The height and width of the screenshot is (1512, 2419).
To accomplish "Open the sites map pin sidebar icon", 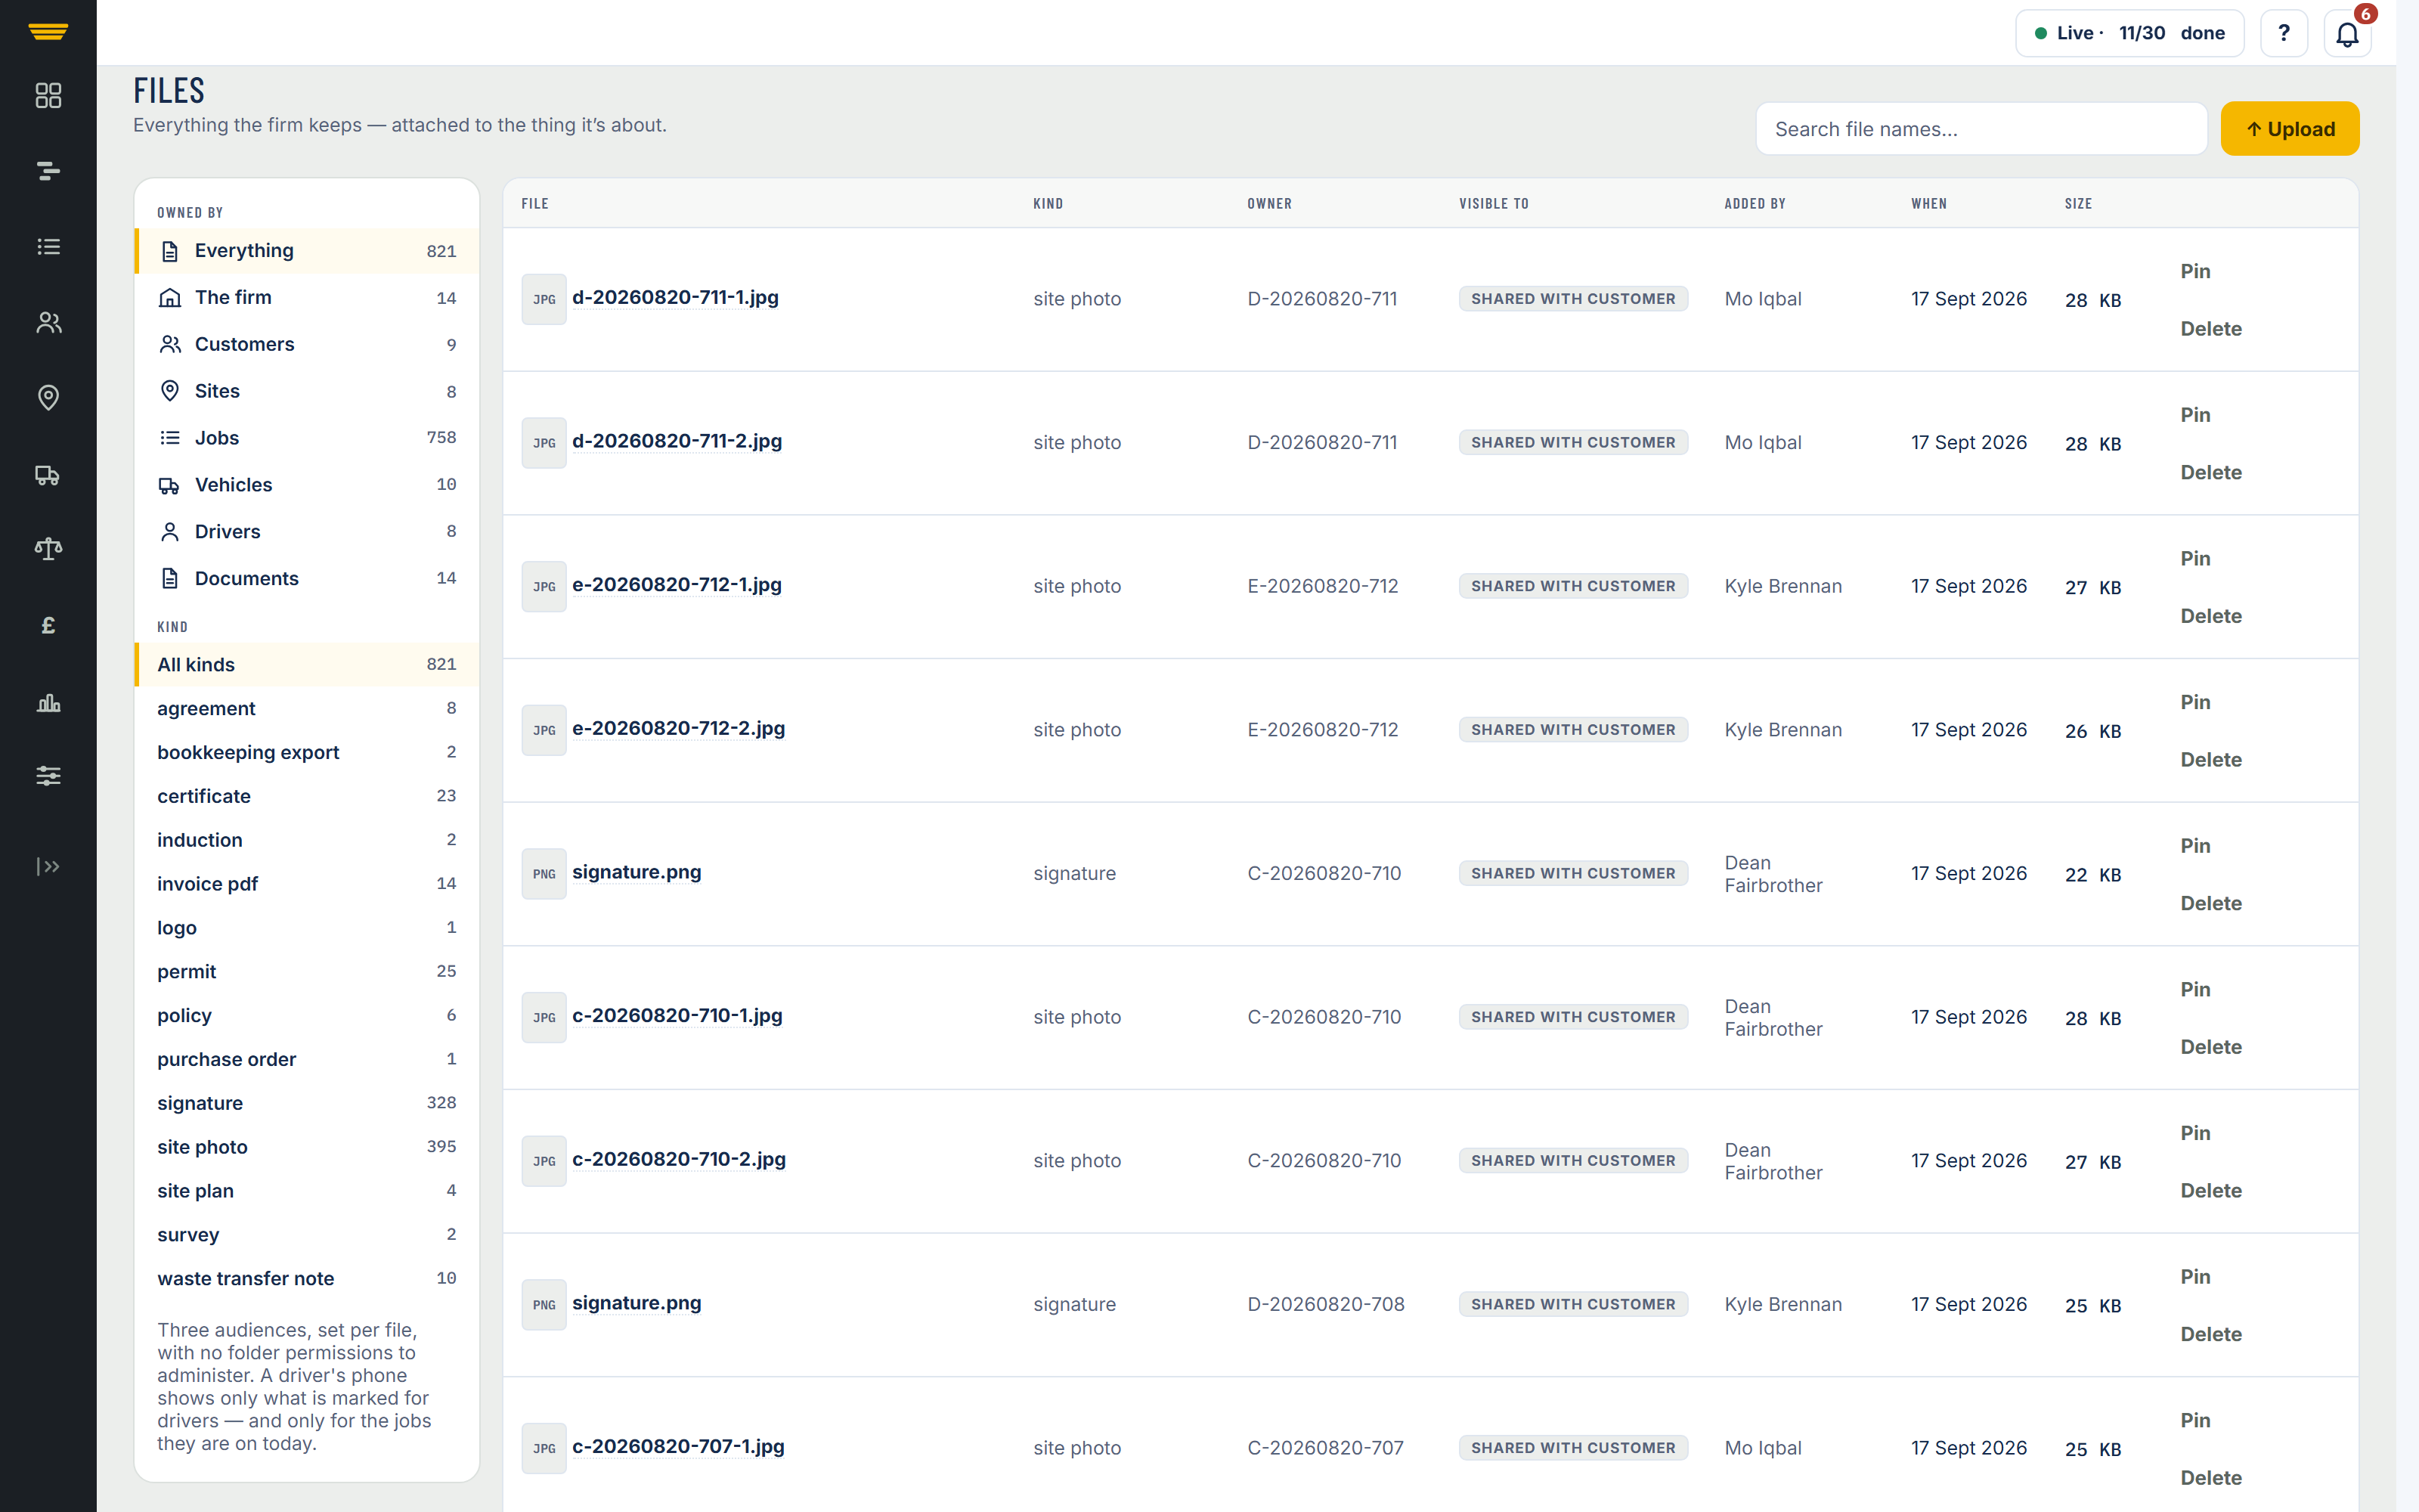I will pyautogui.click(x=48, y=398).
